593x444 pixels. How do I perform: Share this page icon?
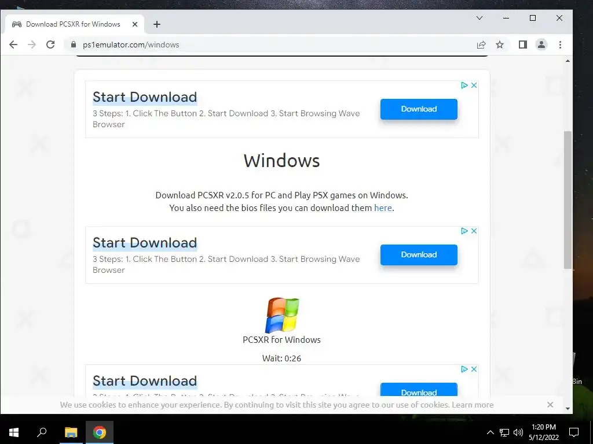pyautogui.click(x=481, y=45)
